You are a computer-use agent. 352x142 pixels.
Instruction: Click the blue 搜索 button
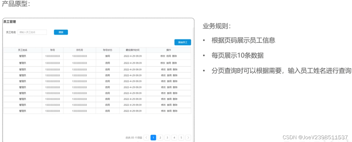point(61,32)
